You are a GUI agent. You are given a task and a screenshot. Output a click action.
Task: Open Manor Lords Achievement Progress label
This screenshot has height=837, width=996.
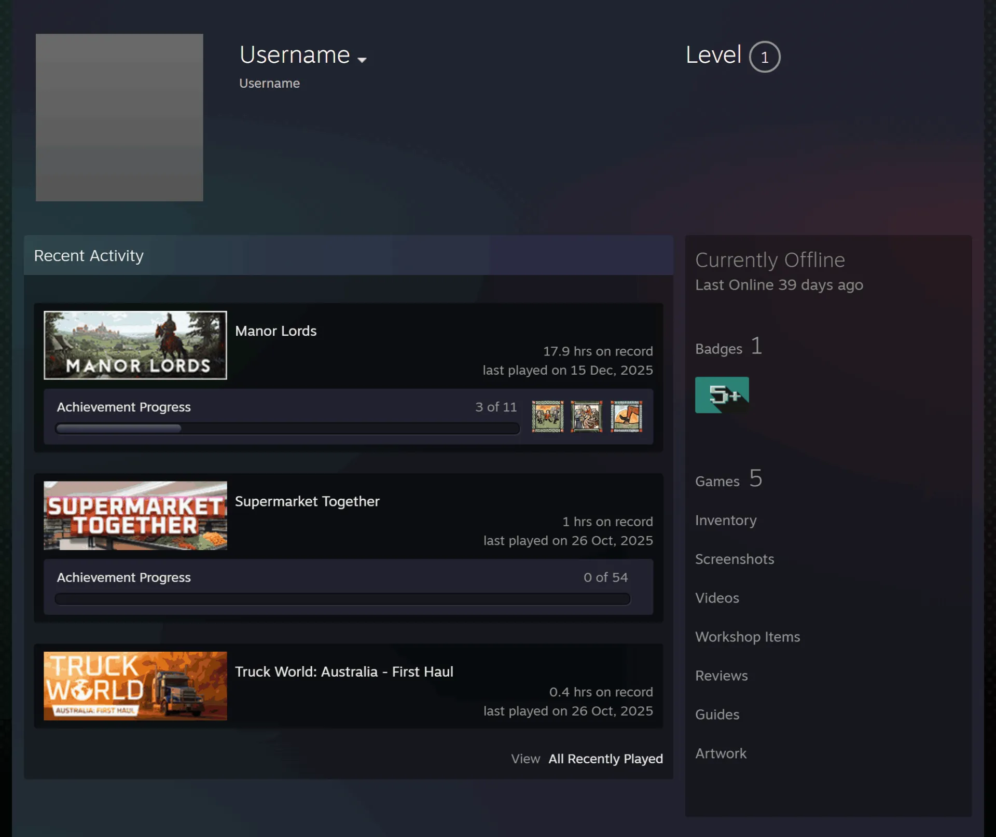click(x=123, y=407)
